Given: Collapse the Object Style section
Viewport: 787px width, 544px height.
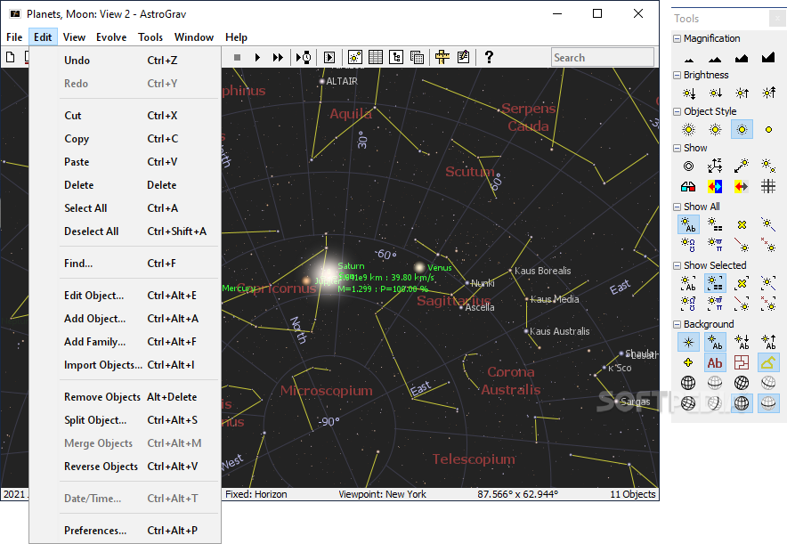Looking at the screenshot, I should 677,111.
